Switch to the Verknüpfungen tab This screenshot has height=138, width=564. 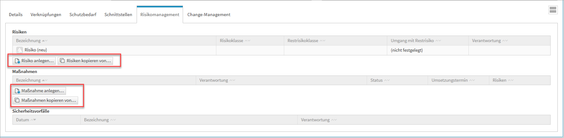pyautogui.click(x=46, y=15)
